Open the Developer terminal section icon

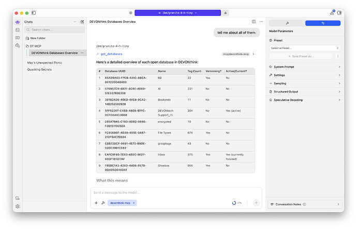tap(18, 30)
